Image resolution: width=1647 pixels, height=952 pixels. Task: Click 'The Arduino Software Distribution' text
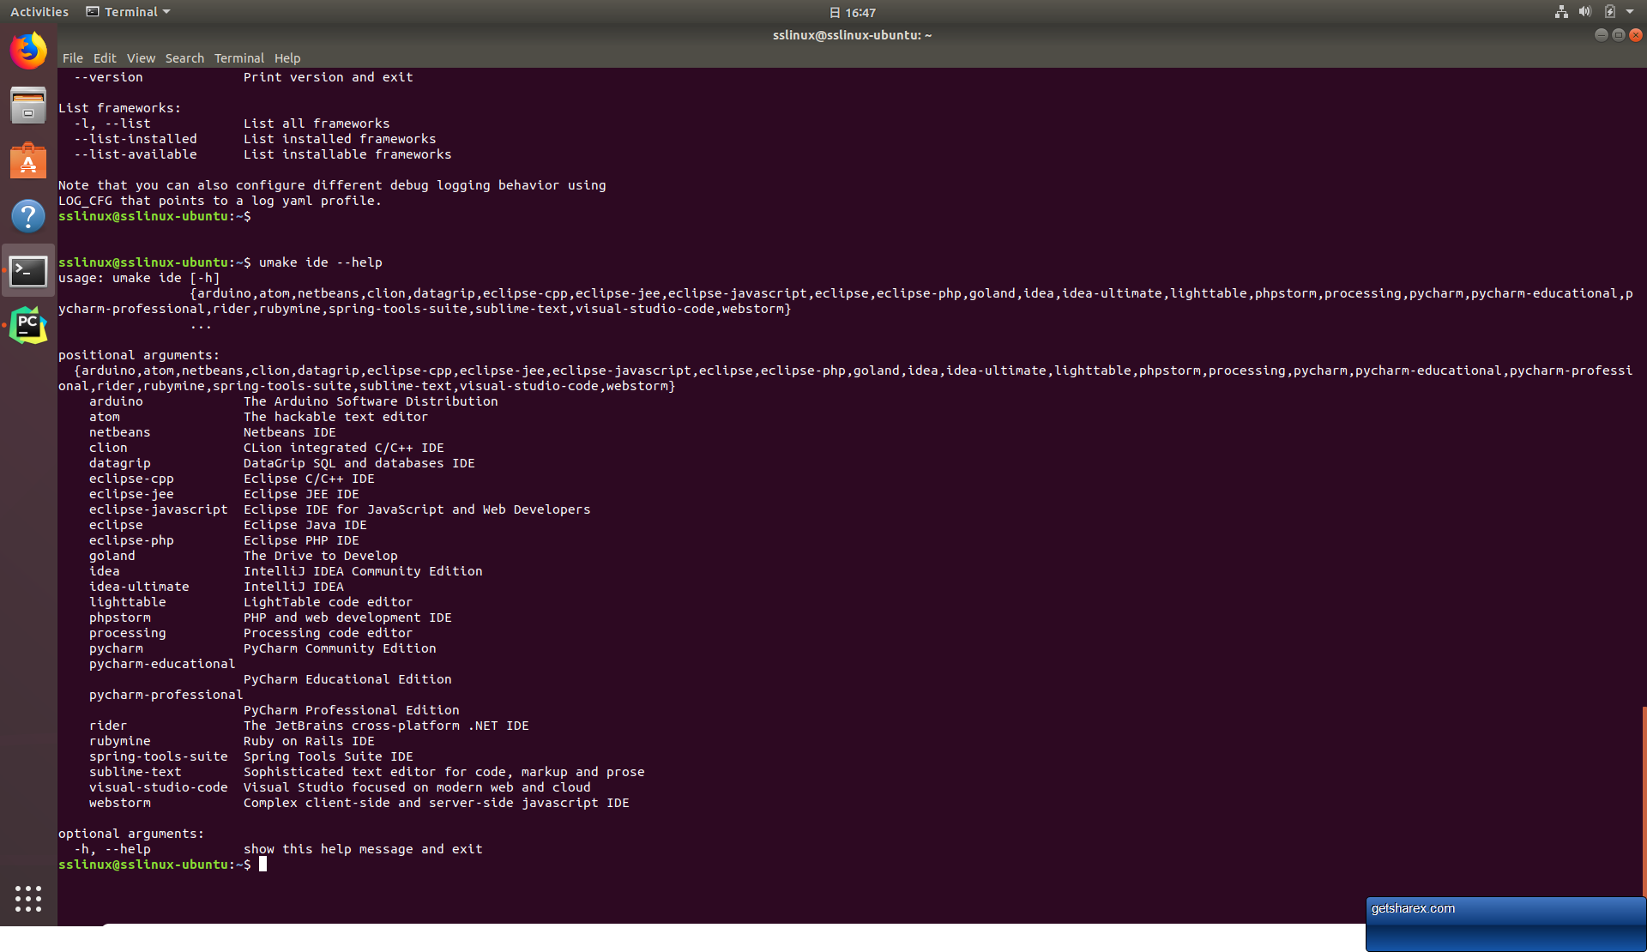(371, 401)
